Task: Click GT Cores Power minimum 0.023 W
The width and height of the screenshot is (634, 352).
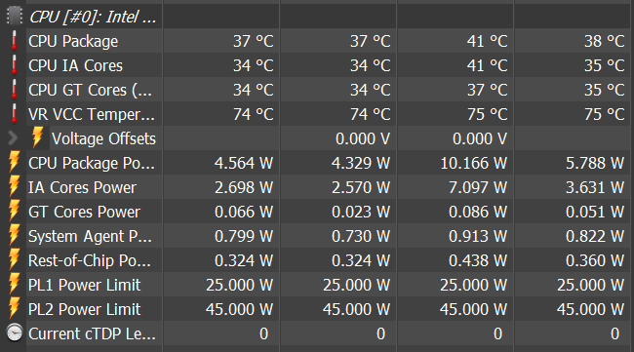Action: (x=361, y=212)
